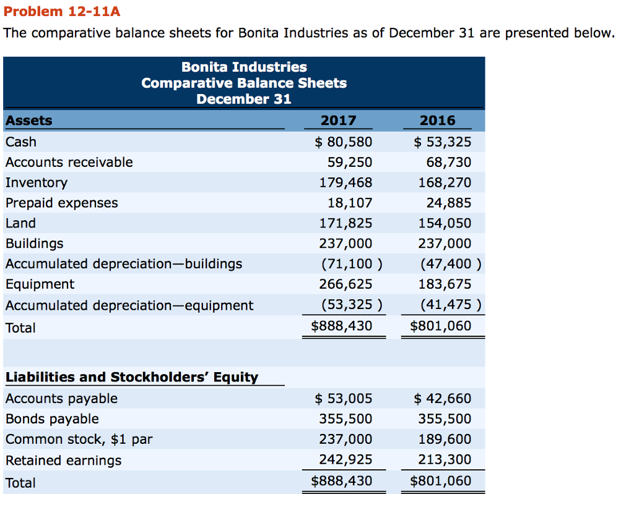Viewport: 634px width, 510px height.
Task: Click the Equipment 2017 value 266,625
Action: [x=345, y=284]
